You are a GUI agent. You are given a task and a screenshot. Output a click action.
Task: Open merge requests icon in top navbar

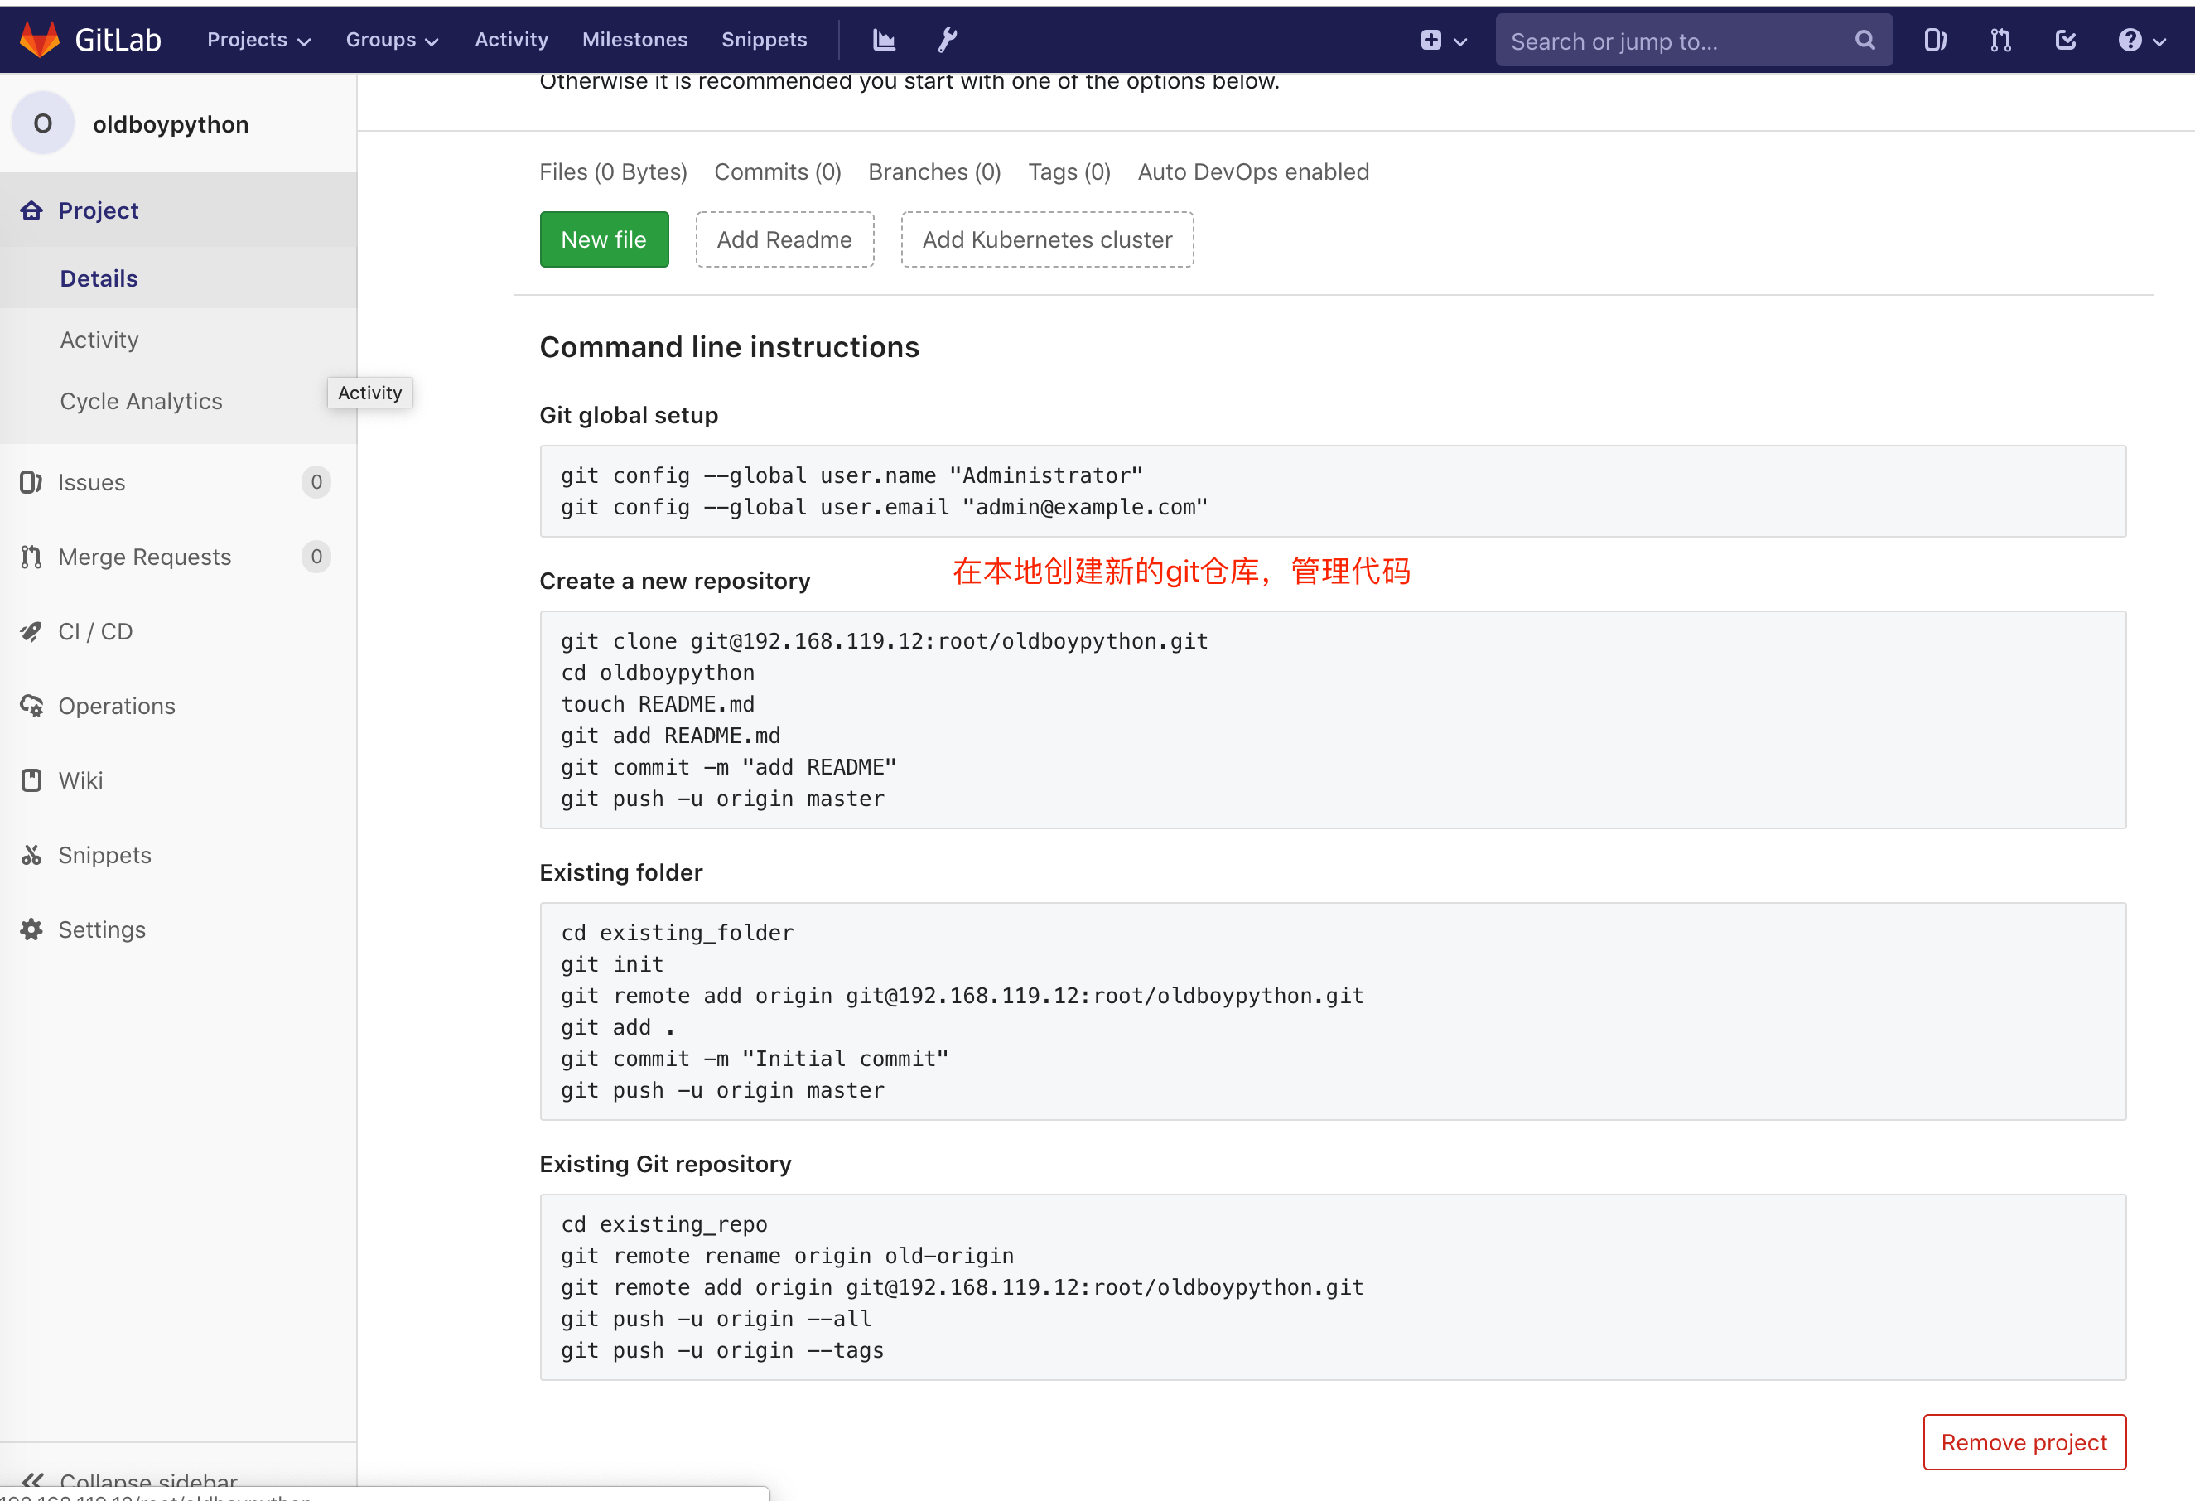coord(2000,40)
